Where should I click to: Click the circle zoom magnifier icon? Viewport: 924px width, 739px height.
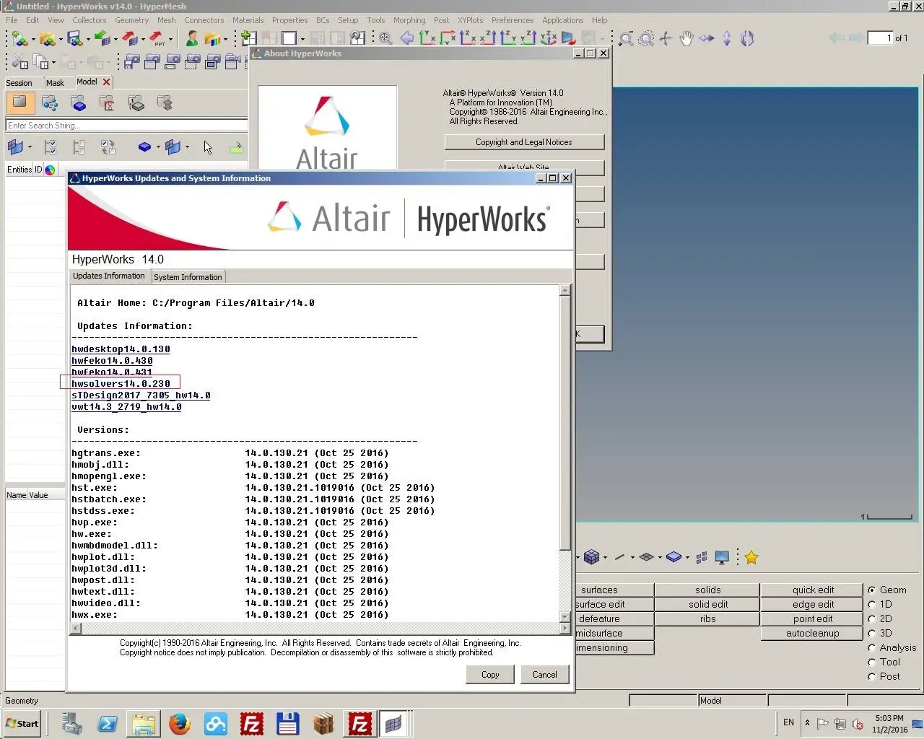point(646,38)
